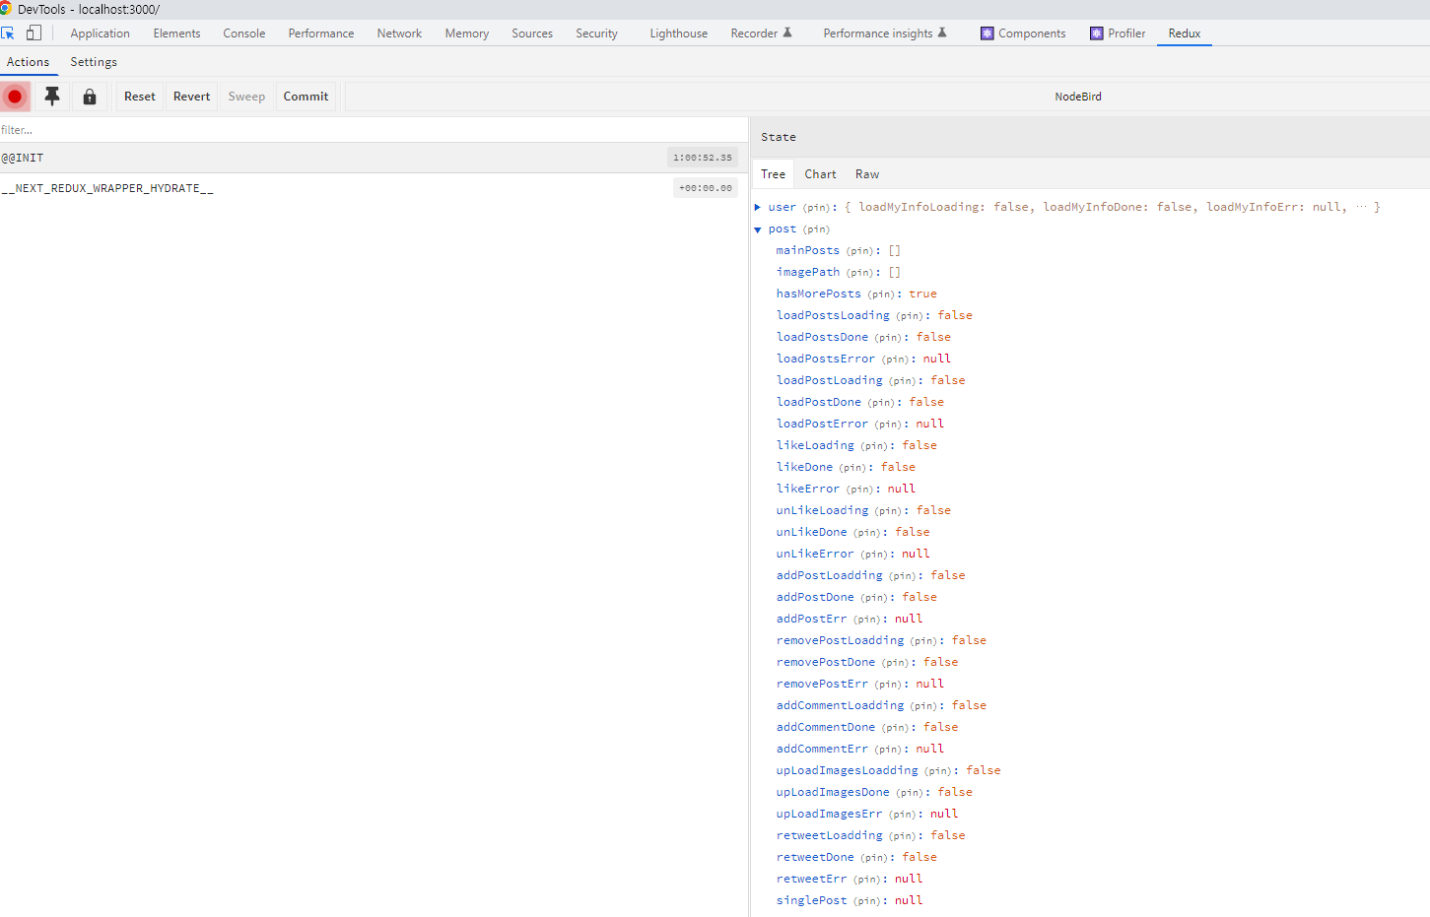Open the Performance tab
1430x917 pixels.
(321, 33)
